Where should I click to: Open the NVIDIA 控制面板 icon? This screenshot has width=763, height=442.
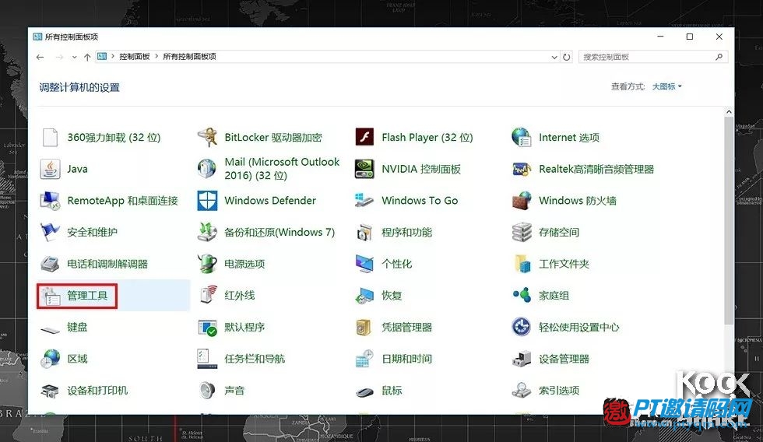pos(364,169)
